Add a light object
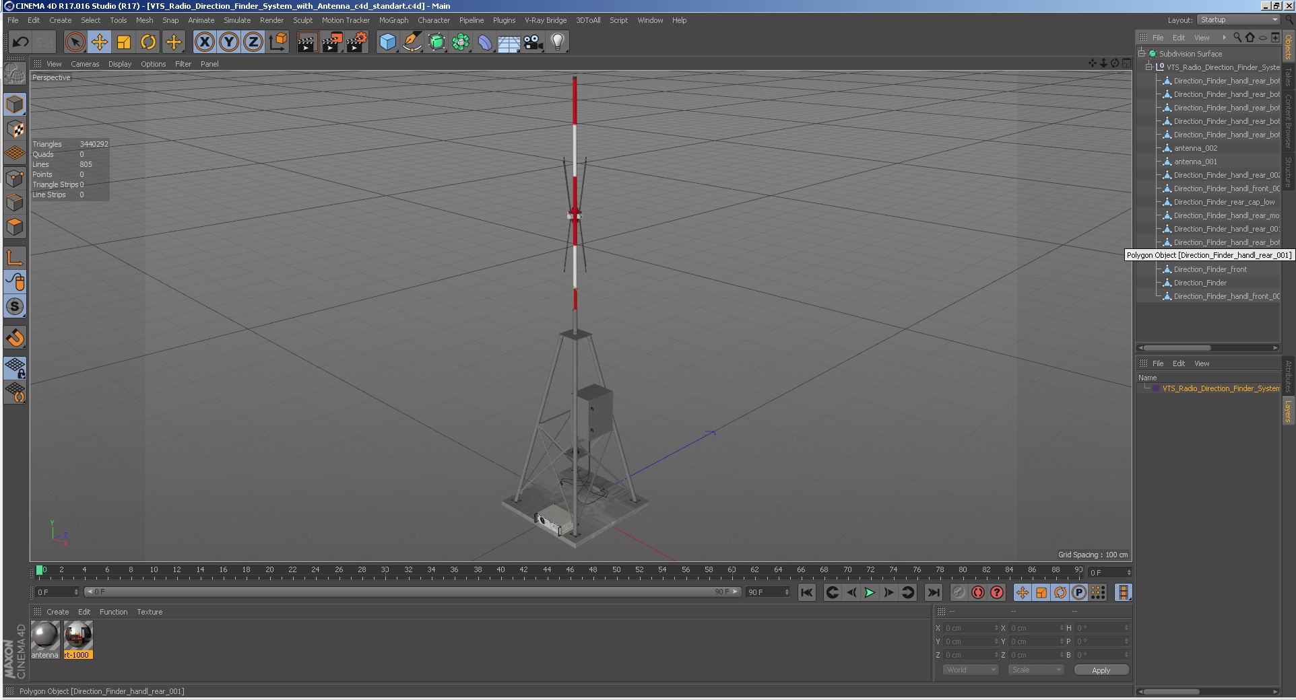 pos(558,42)
